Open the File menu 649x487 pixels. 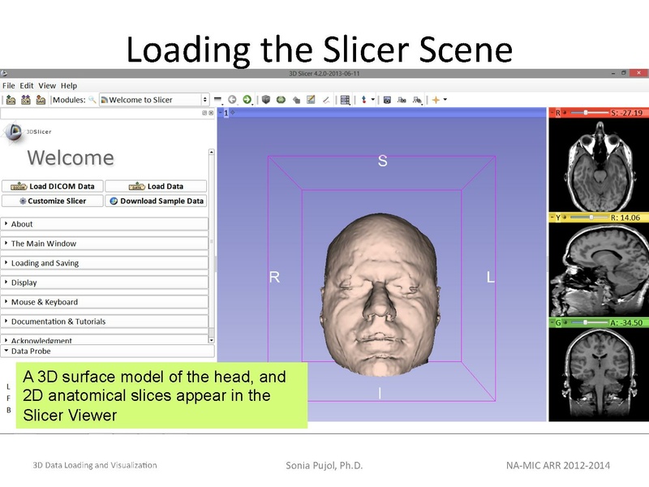9,86
